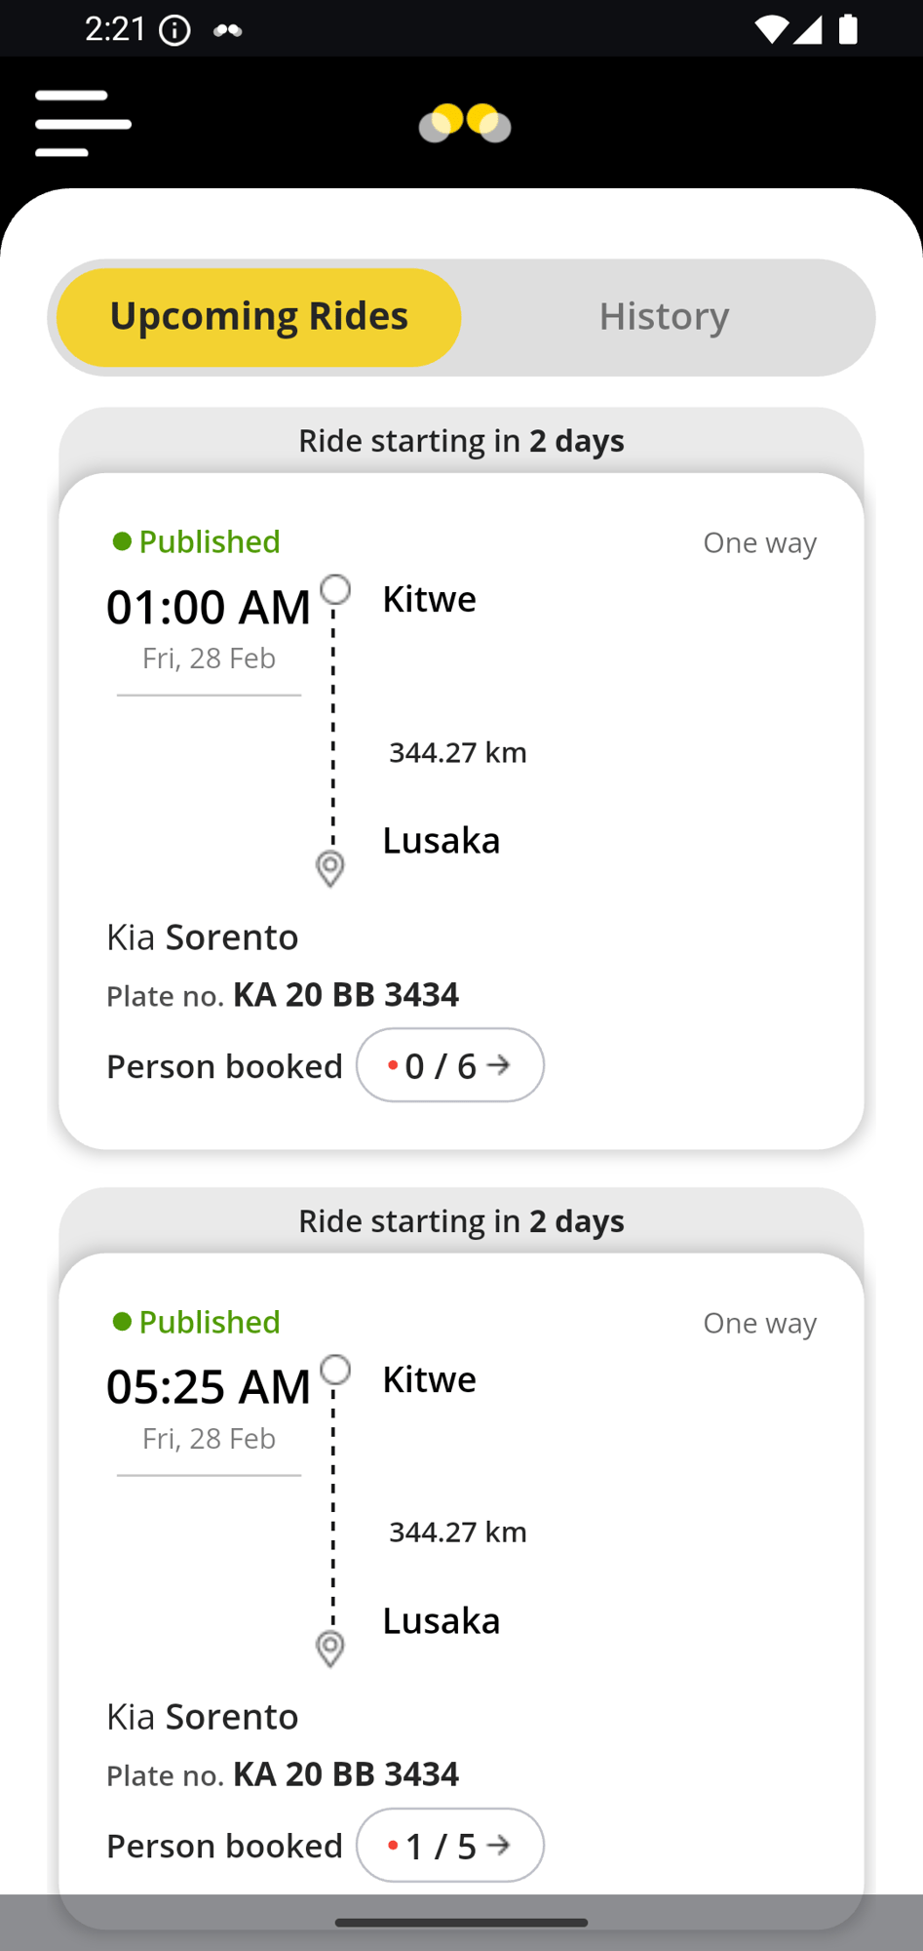This screenshot has height=1951, width=923.
Task: Tap the 01:00 AM departure time
Action: (x=209, y=607)
